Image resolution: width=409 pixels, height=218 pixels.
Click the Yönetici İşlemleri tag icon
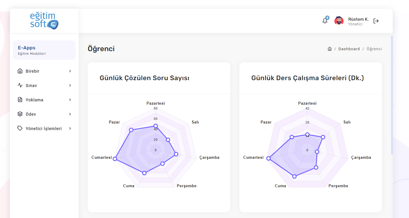tap(20, 129)
